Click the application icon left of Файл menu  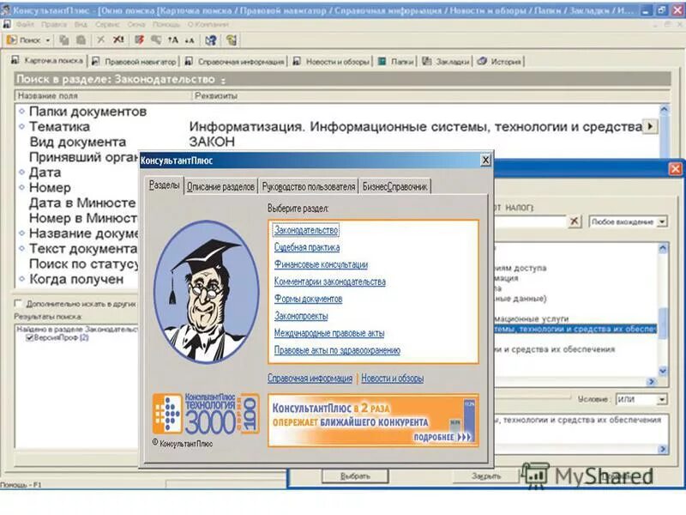click(x=7, y=24)
